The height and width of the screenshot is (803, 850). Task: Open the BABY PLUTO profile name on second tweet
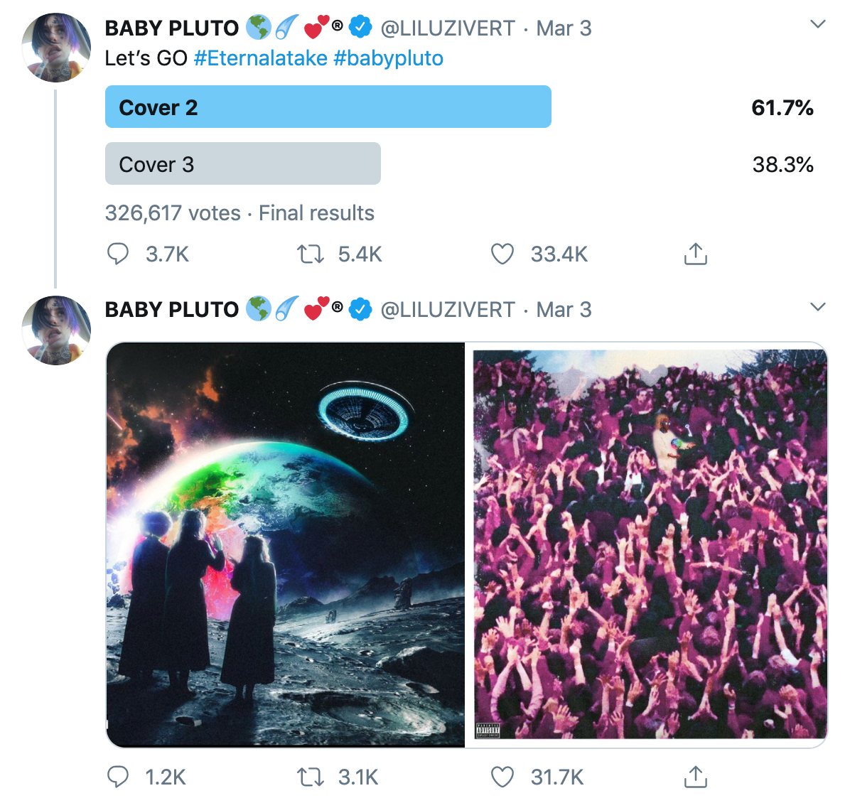click(172, 310)
